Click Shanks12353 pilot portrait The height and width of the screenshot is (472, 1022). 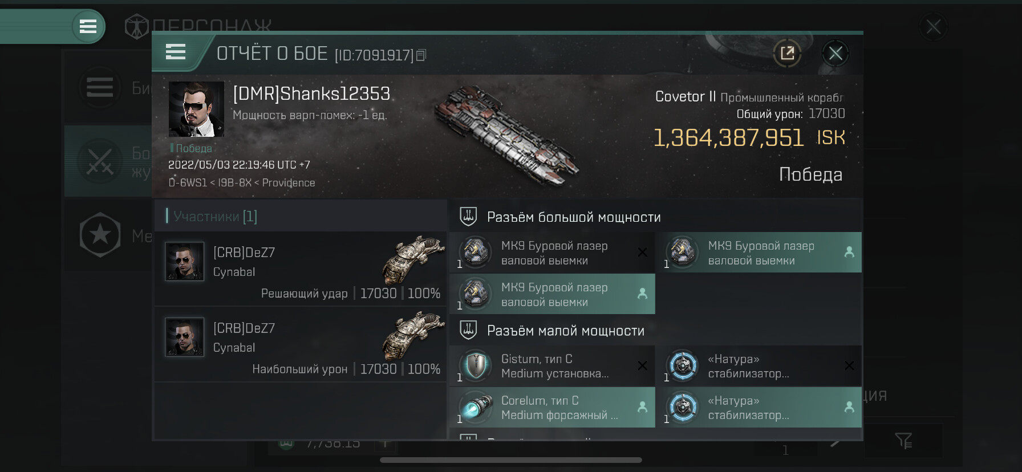click(196, 109)
